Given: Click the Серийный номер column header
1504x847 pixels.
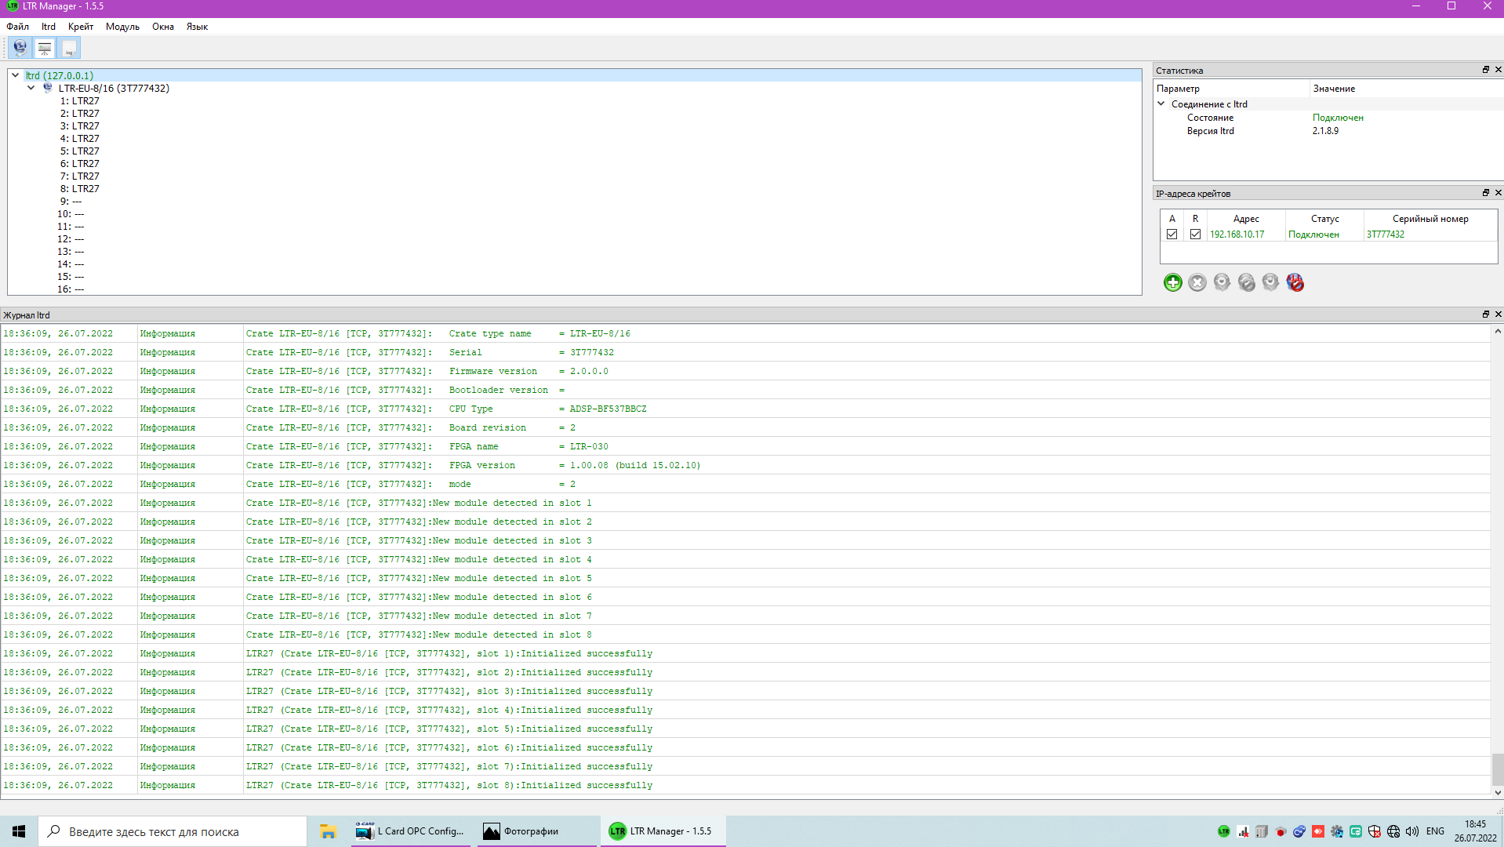Looking at the screenshot, I should tap(1430, 219).
